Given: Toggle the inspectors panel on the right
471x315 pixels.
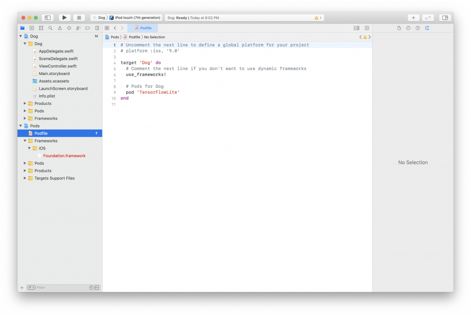Looking at the screenshot, I should 445,18.
